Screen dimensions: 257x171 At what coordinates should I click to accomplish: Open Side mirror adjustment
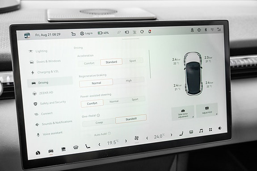click(x=183, y=113)
